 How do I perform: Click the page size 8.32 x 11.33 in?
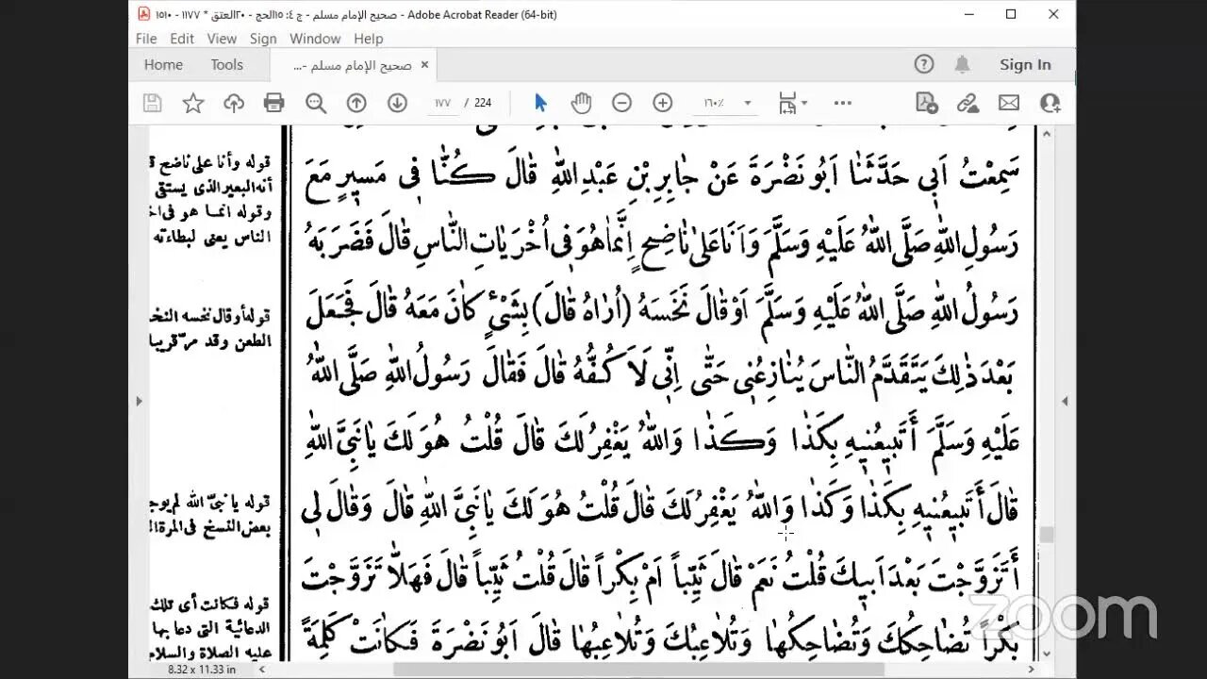point(200,669)
